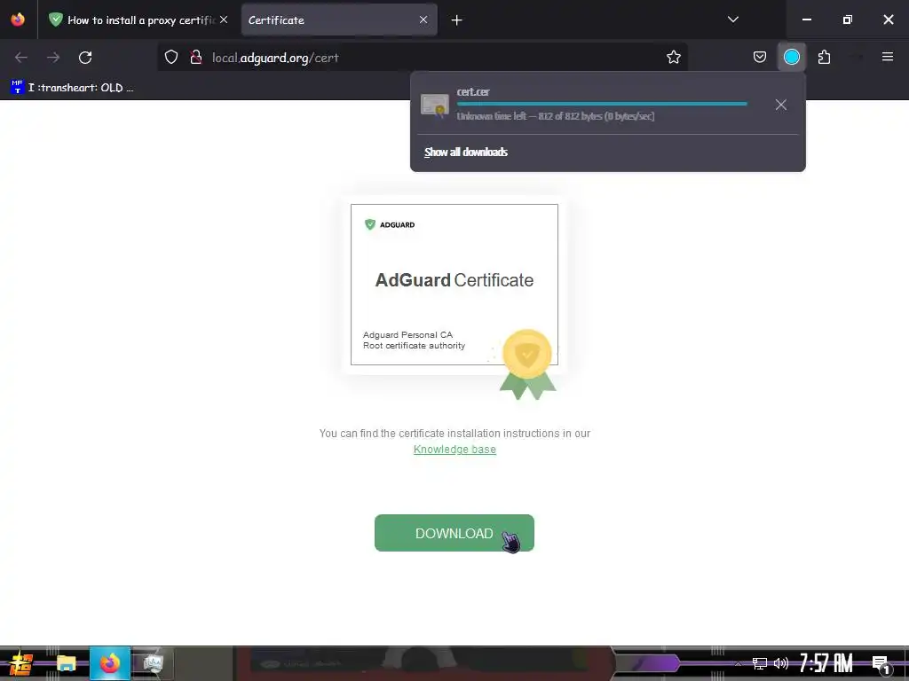Go back to the previous page
Image resolution: width=909 pixels, height=681 pixels.
21,58
